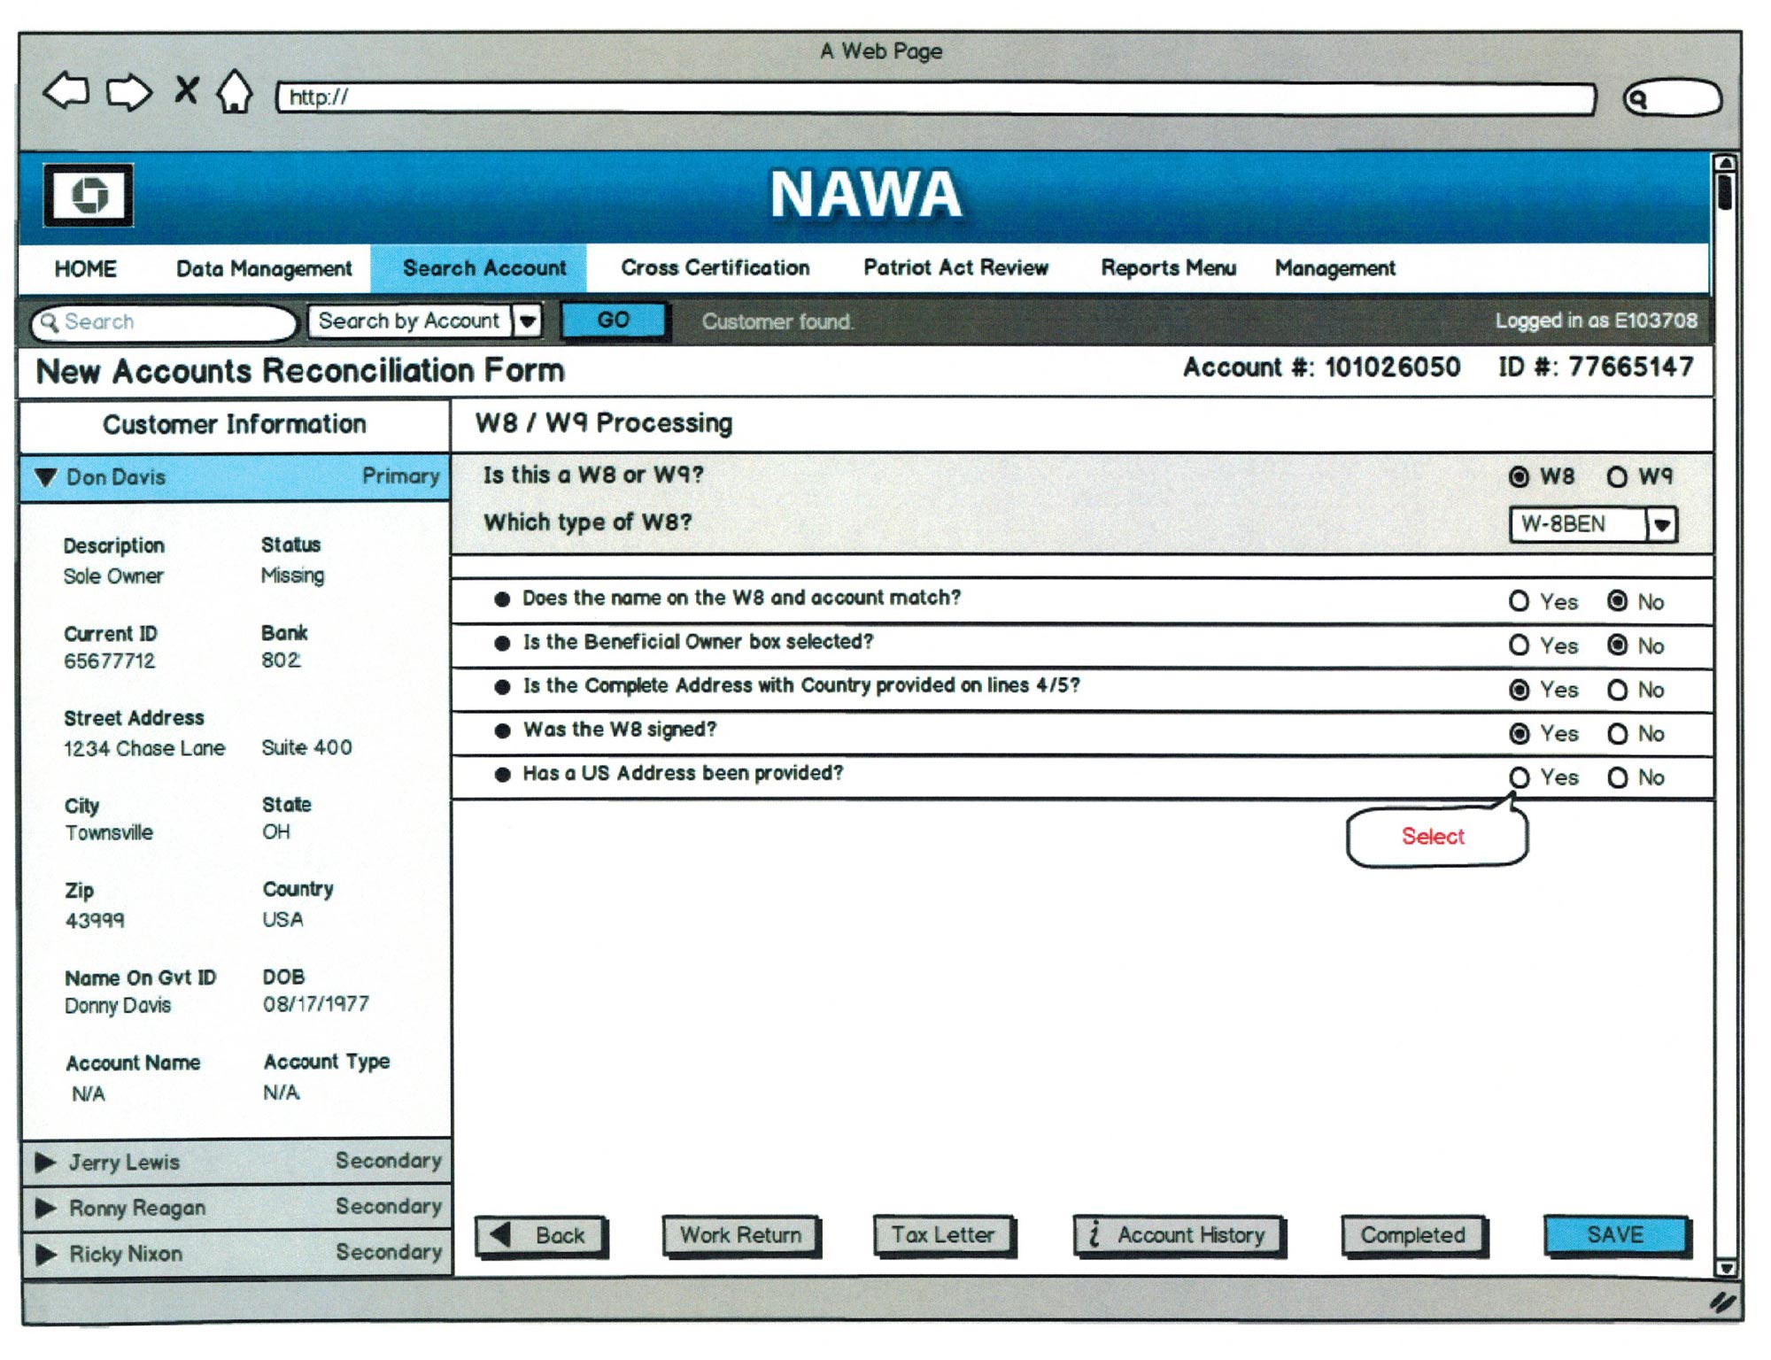
Task: Click the ID # 77665147 text
Action: [x=1596, y=367]
